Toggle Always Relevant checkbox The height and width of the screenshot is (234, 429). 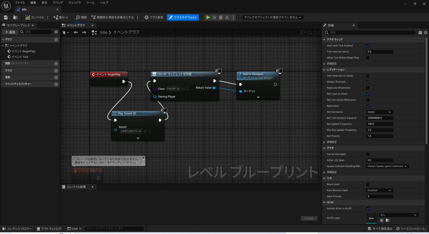click(368, 82)
